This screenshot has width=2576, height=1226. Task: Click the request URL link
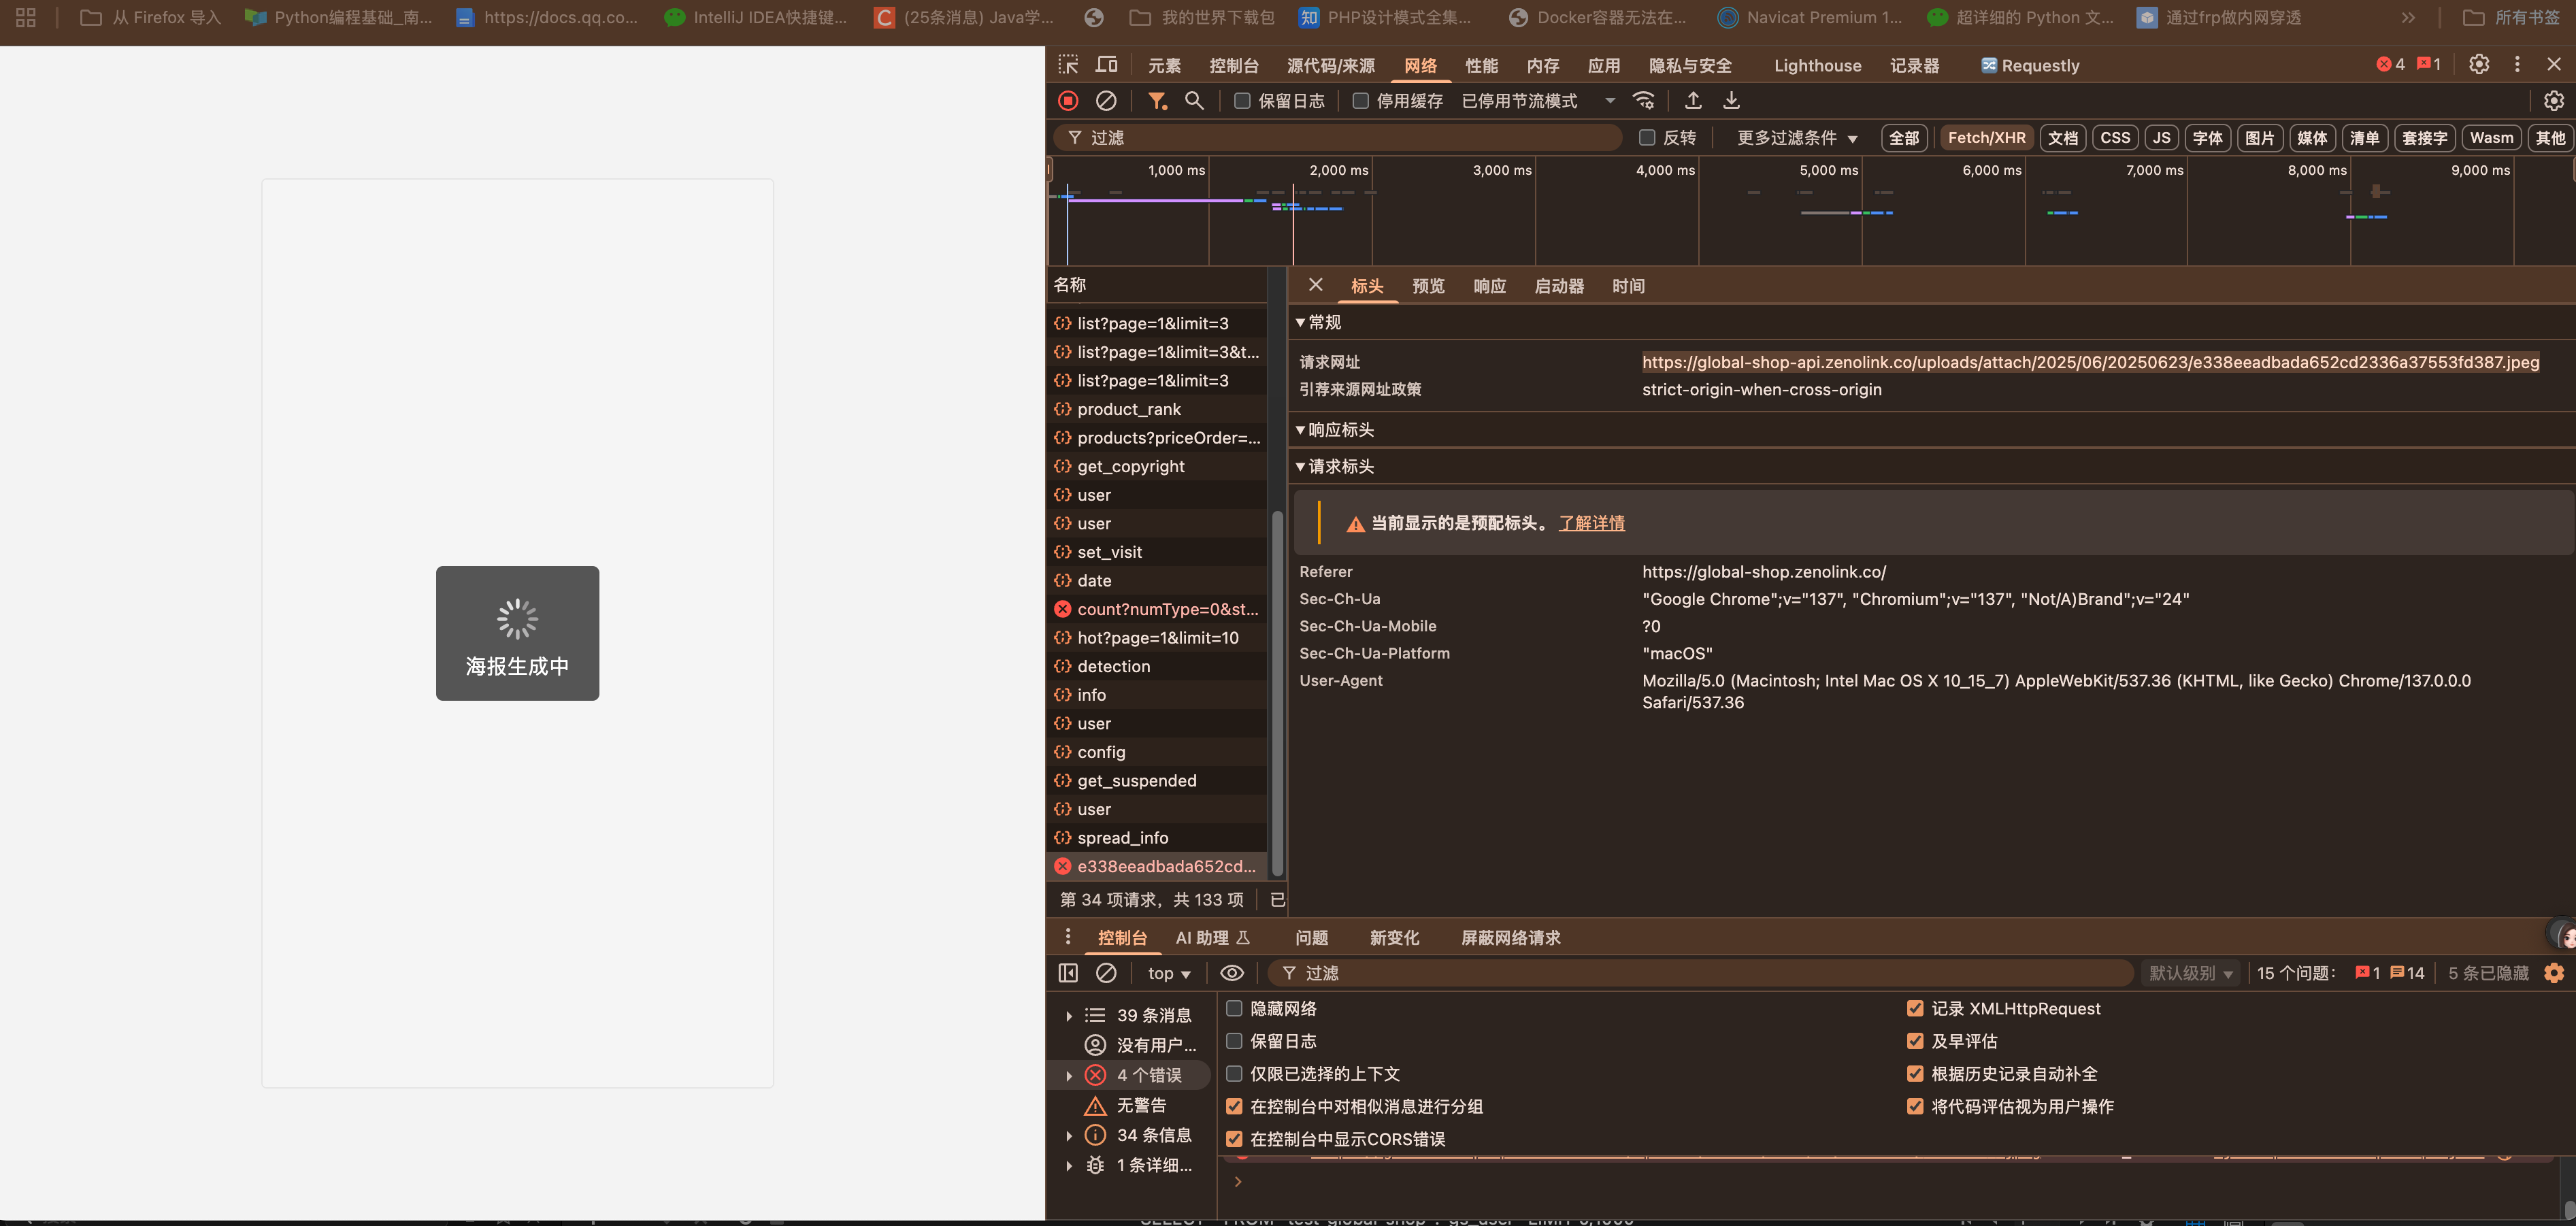point(2090,362)
